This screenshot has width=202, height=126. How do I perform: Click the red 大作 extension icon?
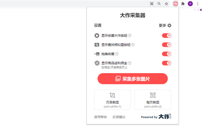pos(175,4)
